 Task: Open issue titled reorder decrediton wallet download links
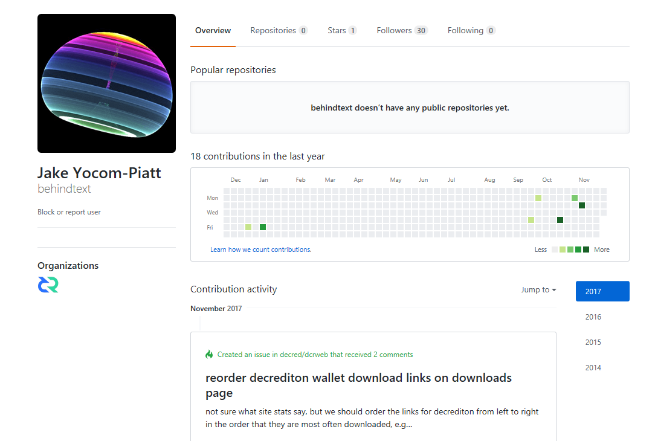click(x=358, y=385)
